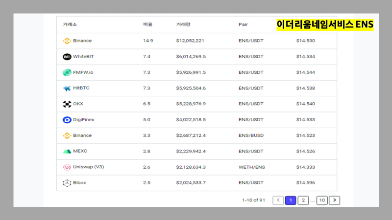This screenshot has height=220, width=392.
Task: Click price $14.544 in FMFW.io row
Action: click(x=305, y=72)
